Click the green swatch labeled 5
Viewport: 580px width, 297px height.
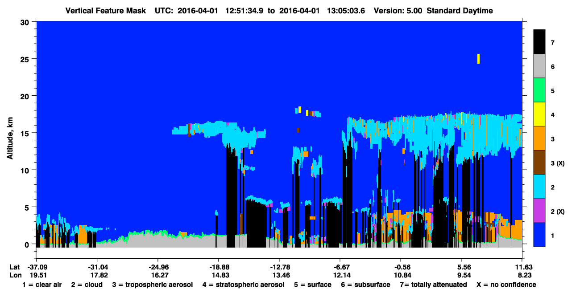[539, 90]
